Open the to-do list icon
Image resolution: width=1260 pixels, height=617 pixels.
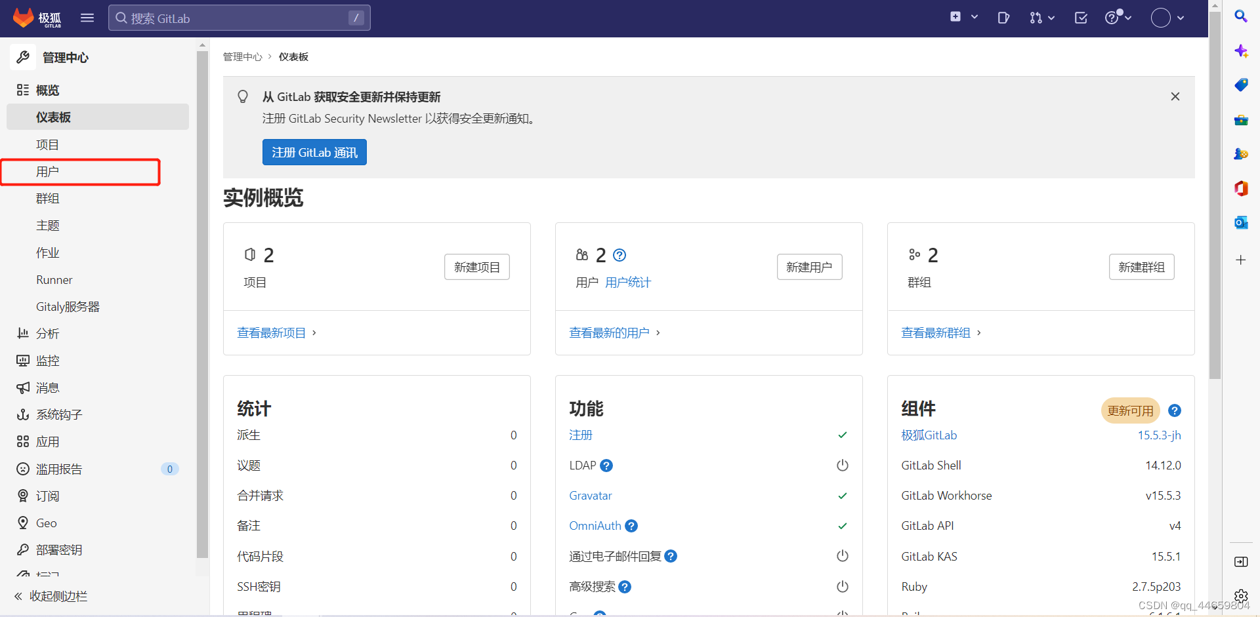coord(1081,18)
